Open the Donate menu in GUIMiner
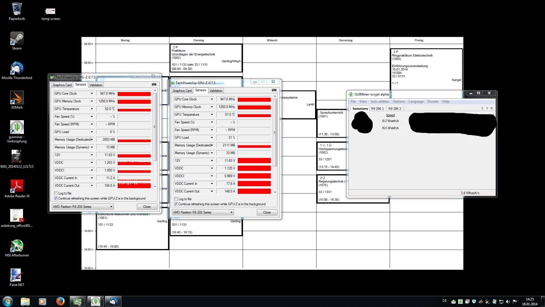Viewport: 545px width, 307px height. [433, 101]
